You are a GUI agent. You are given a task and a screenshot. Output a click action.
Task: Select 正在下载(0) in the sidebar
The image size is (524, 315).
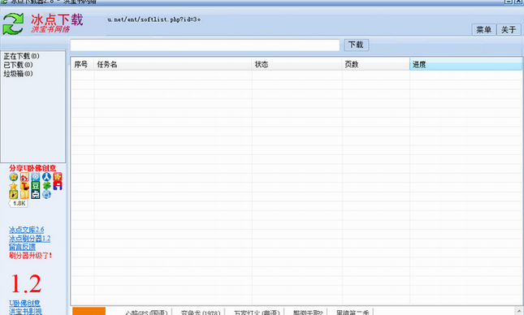(x=21, y=56)
